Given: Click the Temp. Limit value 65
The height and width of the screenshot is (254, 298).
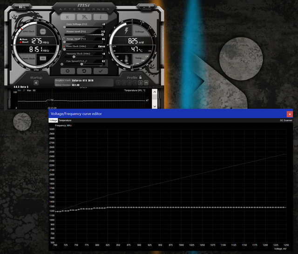Looking at the screenshot, I should [x=103, y=39].
